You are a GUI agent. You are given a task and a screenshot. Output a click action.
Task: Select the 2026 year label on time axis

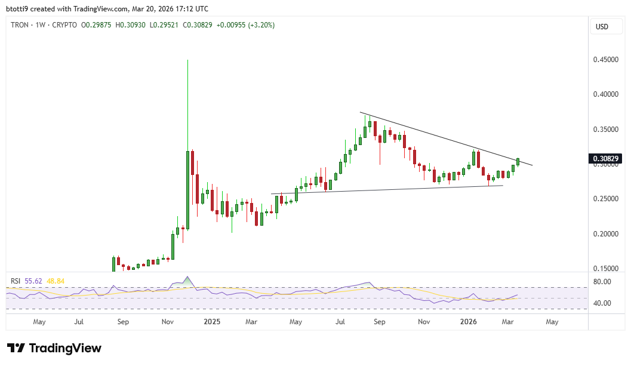(x=469, y=322)
